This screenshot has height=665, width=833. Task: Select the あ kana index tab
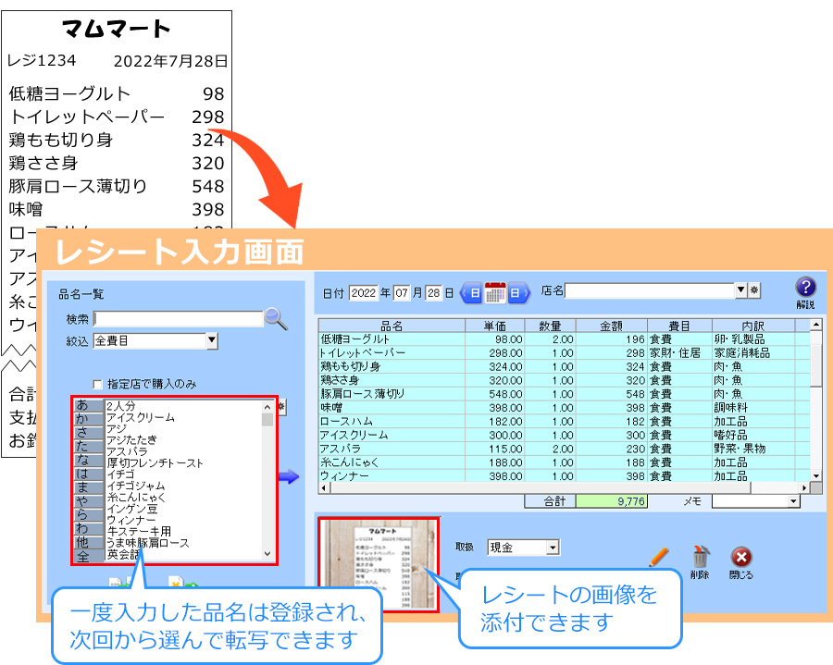(x=88, y=405)
